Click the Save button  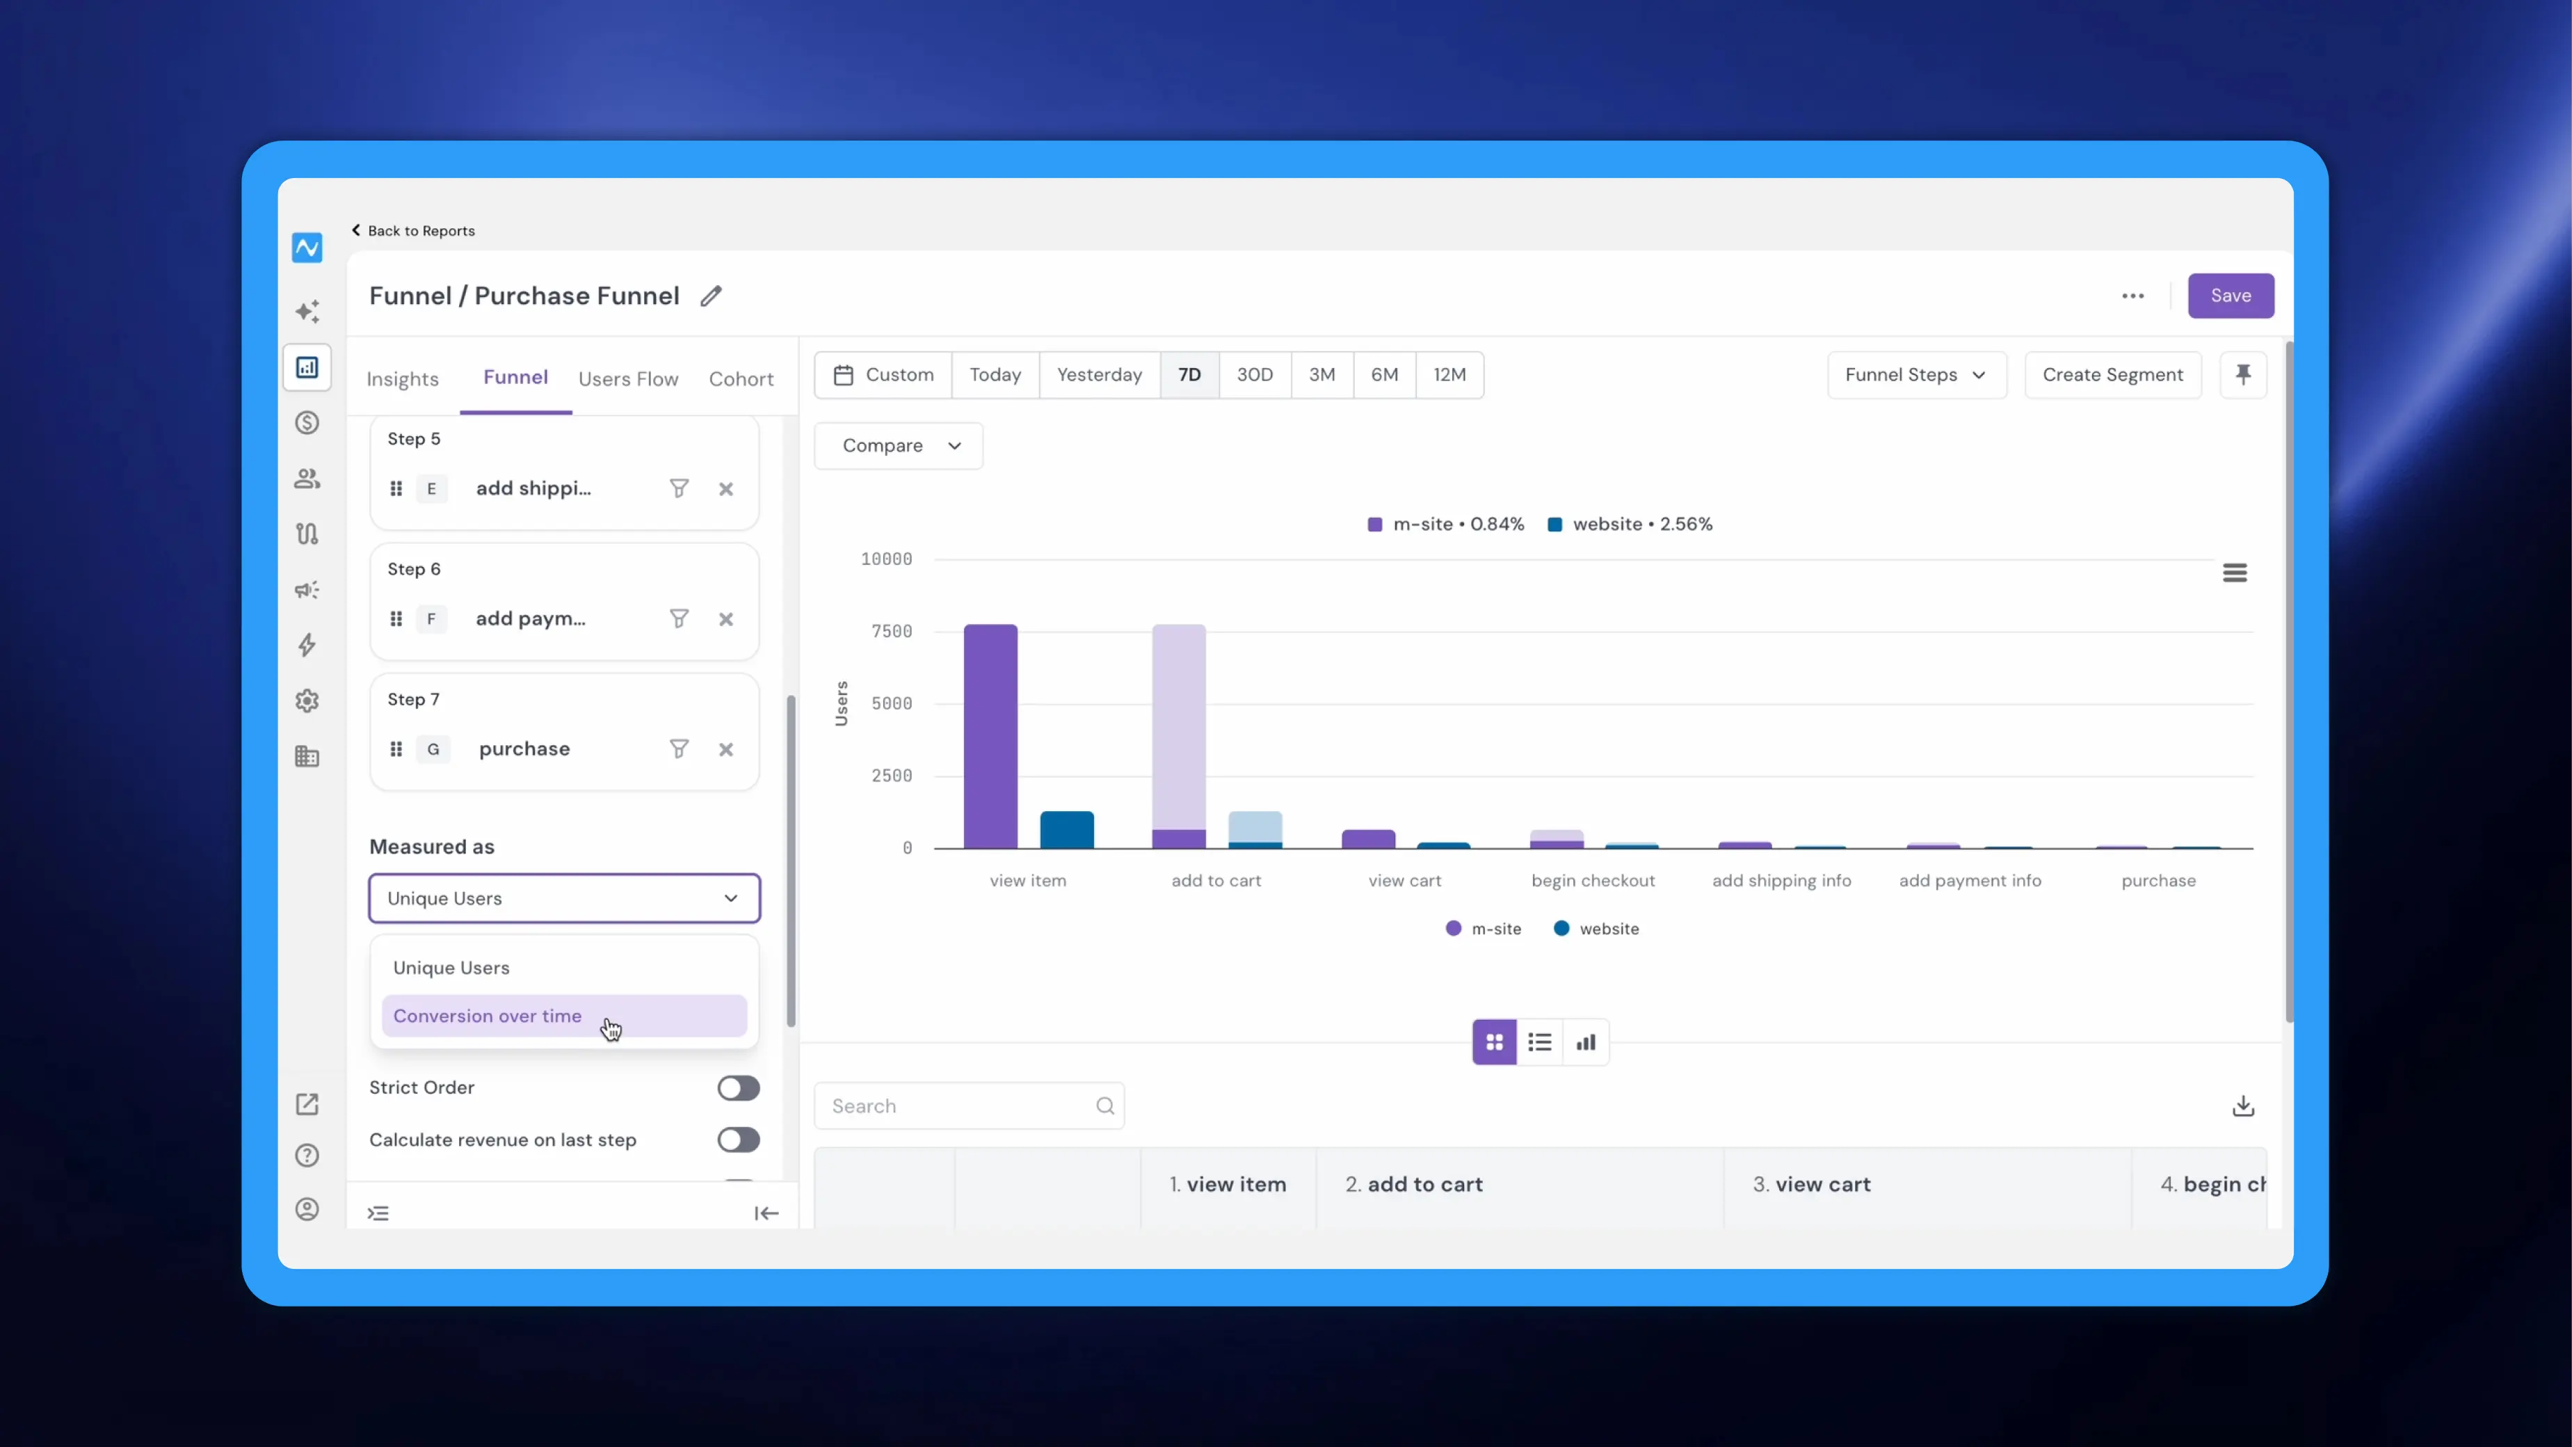pyautogui.click(x=2231, y=296)
